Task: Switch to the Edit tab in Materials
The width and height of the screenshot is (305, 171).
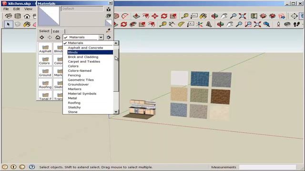Action: [56, 31]
